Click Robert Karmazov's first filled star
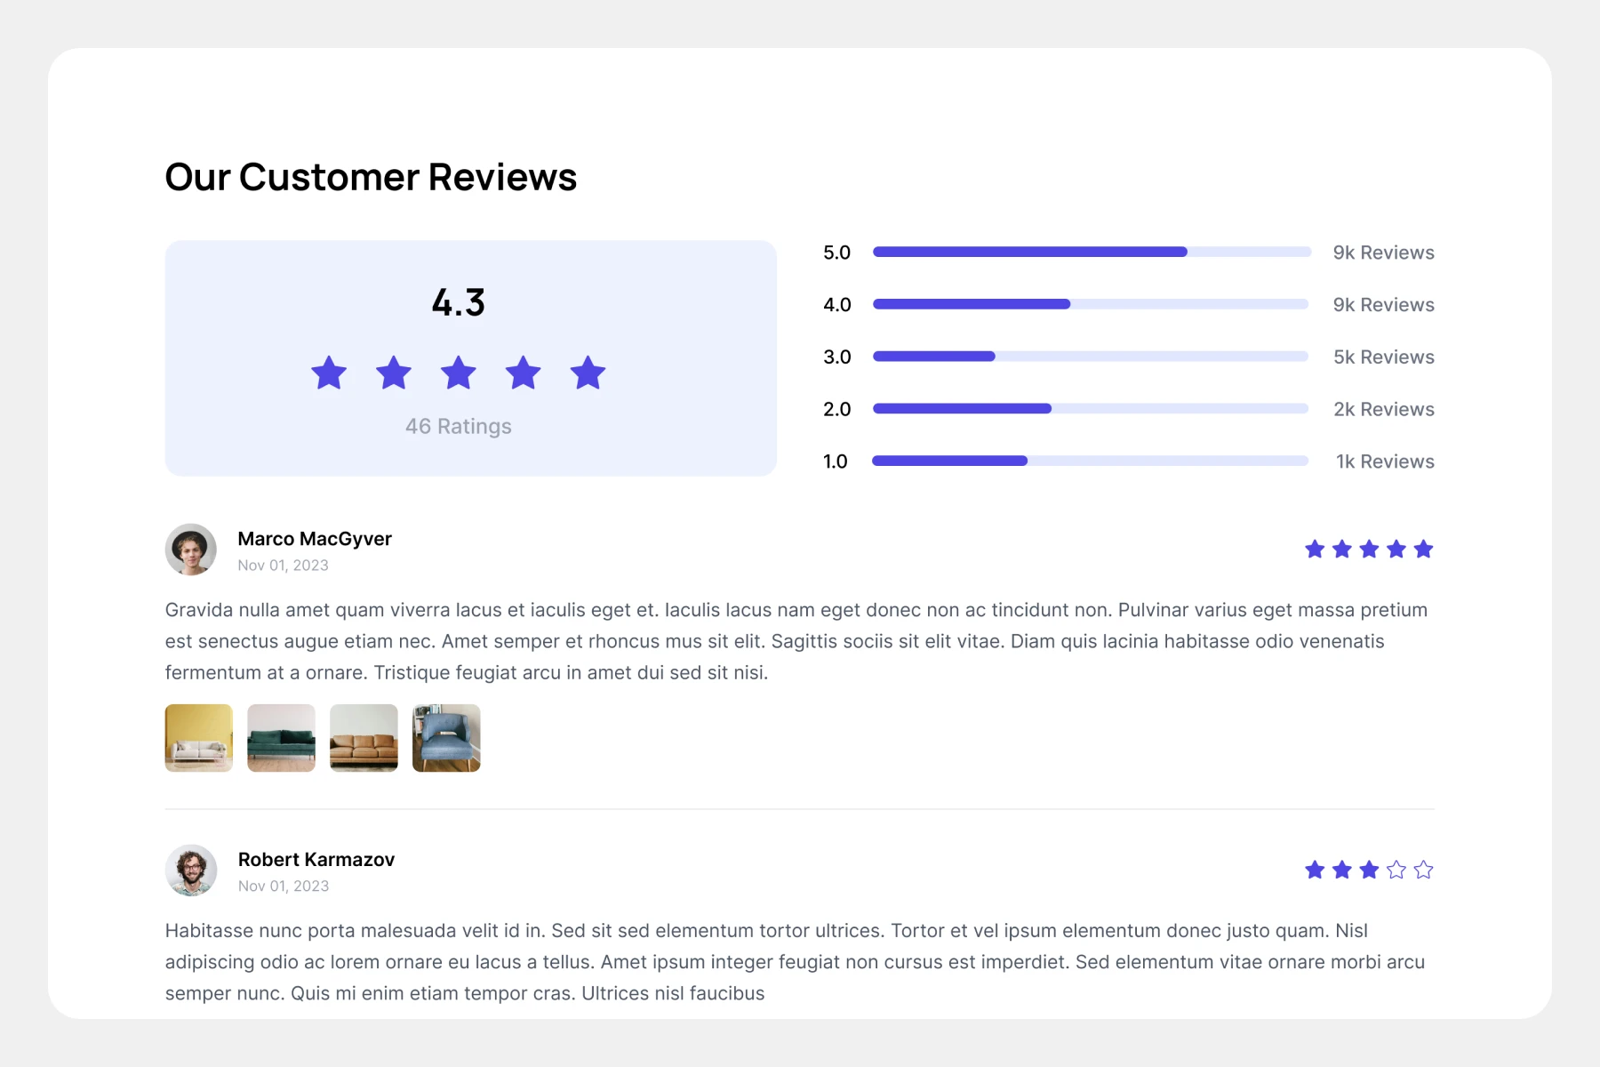 pos(1315,870)
